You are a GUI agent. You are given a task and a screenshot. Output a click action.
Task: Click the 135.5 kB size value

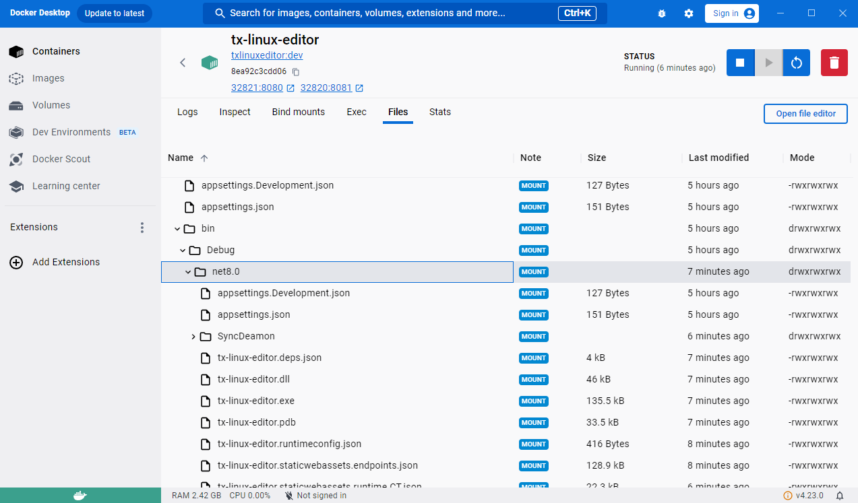[605, 401]
